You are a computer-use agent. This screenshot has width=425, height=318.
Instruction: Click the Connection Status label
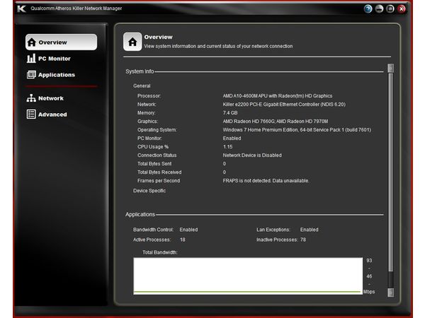click(157, 155)
